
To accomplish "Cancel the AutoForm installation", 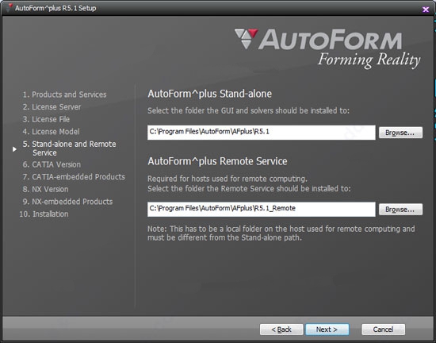I will tap(383, 330).
